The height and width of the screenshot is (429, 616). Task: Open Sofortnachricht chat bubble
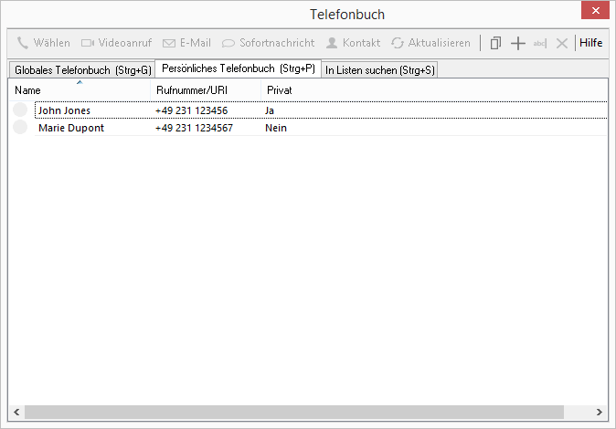(x=228, y=43)
